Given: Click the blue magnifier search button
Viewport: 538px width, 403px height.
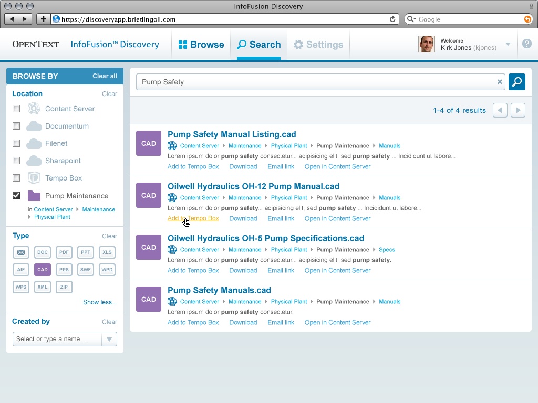Looking at the screenshot, I should 517,82.
